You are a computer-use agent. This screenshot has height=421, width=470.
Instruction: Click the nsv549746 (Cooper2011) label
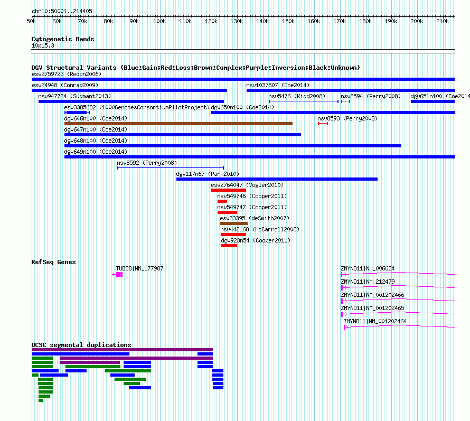(x=252, y=196)
